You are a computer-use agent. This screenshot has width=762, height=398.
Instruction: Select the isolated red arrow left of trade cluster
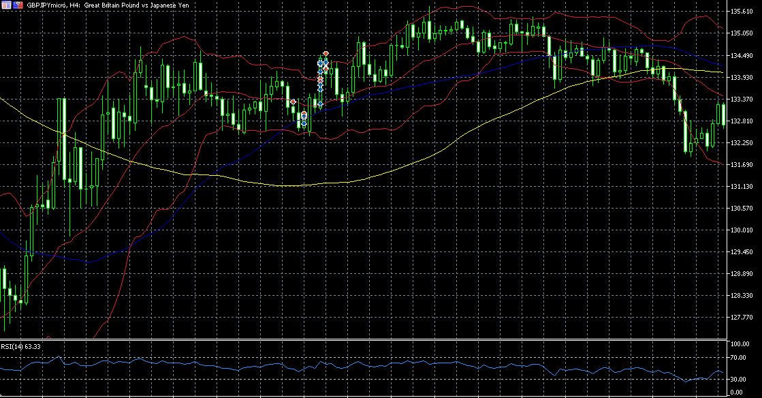pos(293,102)
